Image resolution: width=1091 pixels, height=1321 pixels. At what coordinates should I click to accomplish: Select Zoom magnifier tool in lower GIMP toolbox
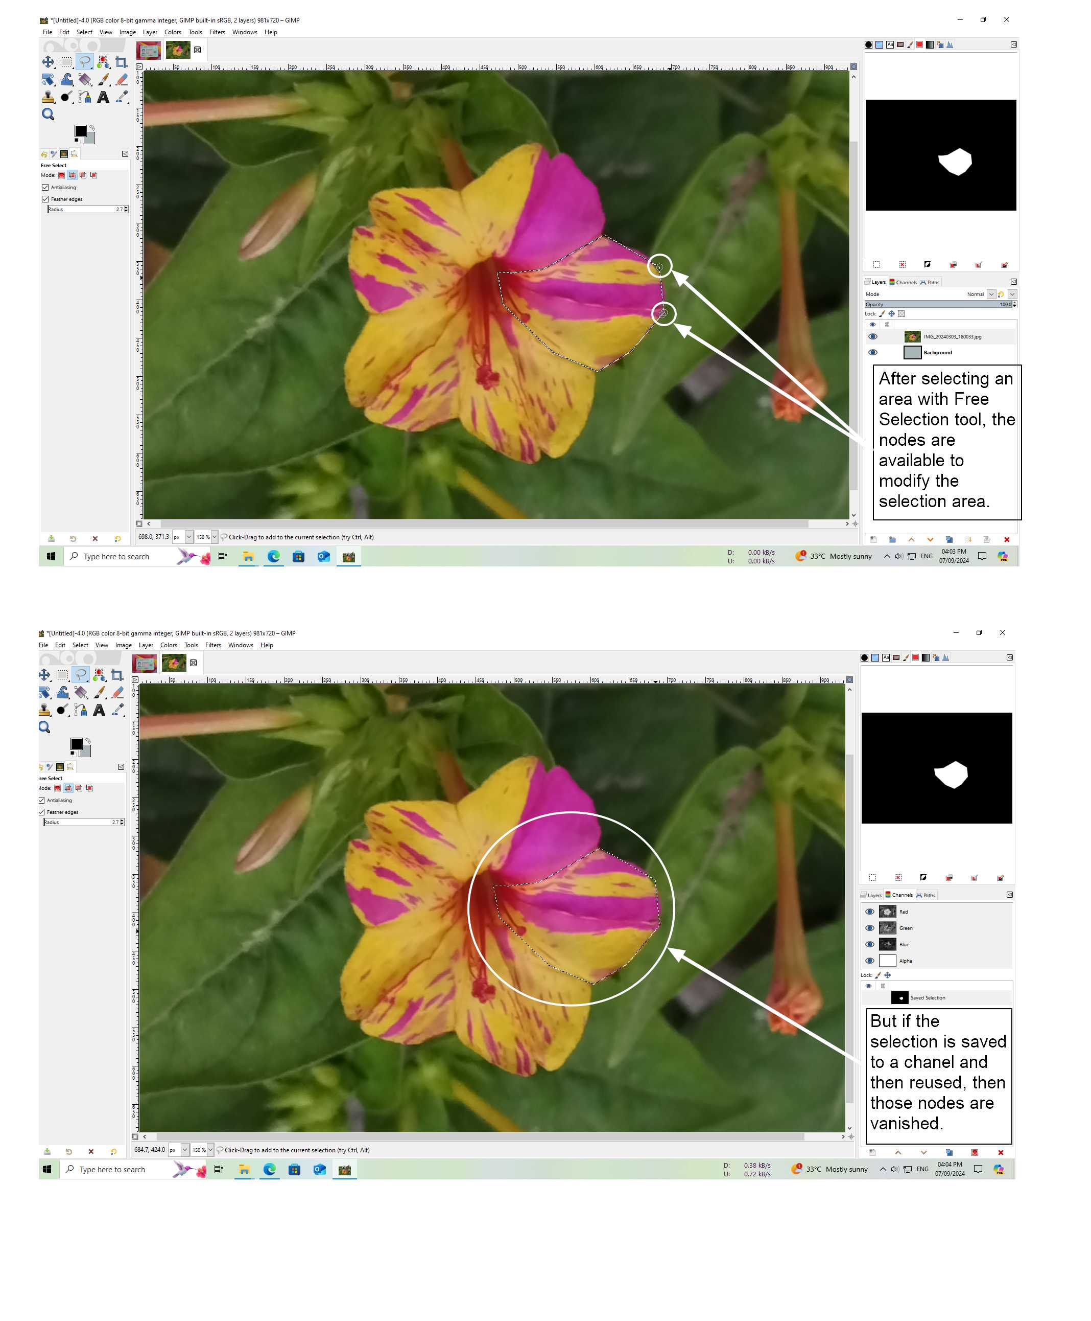click(44, 727)
